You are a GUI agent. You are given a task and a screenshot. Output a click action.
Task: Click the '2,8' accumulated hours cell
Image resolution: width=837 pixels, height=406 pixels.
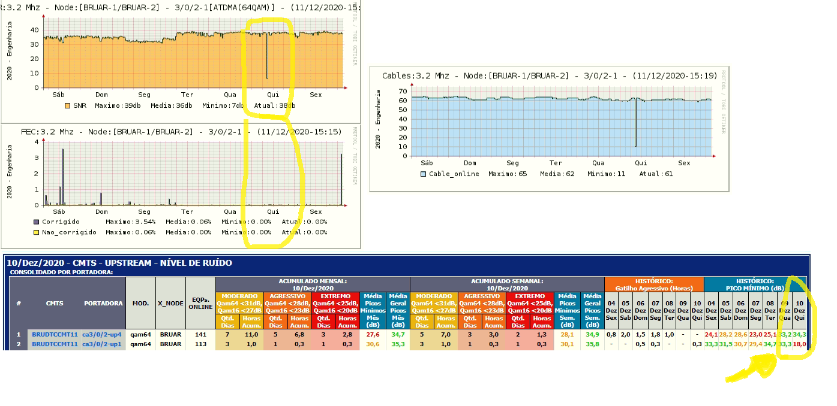click(x=347, y=335)
